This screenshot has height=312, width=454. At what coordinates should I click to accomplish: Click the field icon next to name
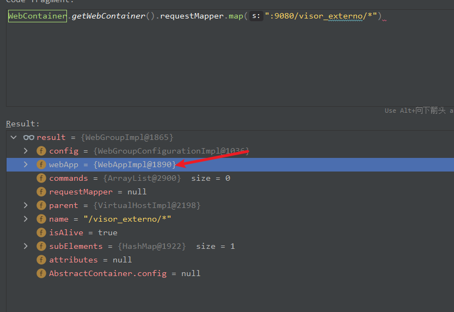[41, 219]
